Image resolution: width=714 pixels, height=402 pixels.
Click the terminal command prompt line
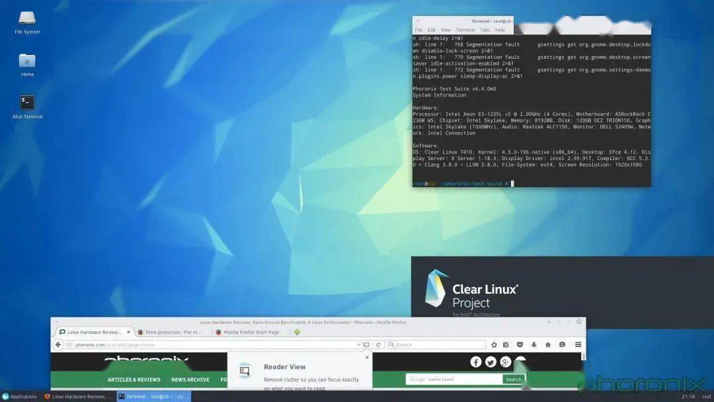pyautogui.click(x=463, y=183)
